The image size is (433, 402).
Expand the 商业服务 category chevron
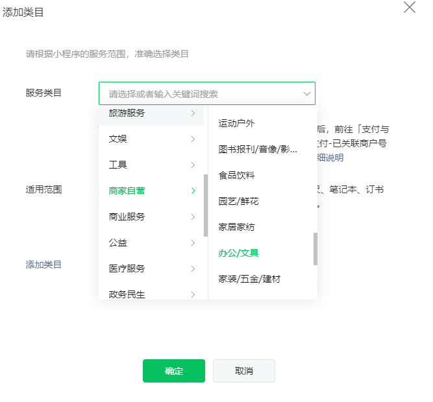(193, 217)
